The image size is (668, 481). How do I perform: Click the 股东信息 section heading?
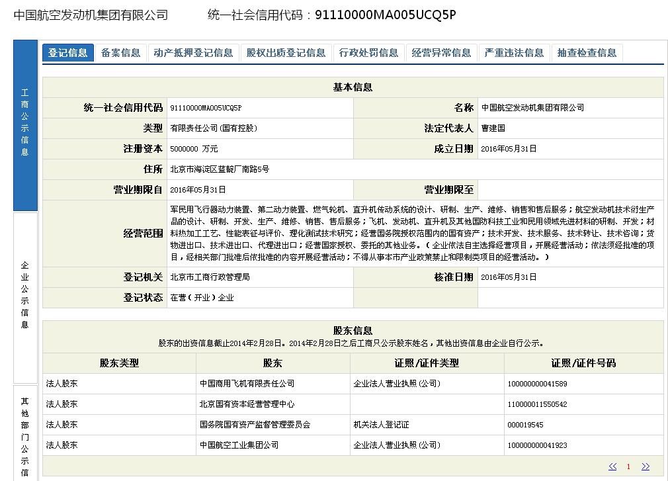point(353,331)
